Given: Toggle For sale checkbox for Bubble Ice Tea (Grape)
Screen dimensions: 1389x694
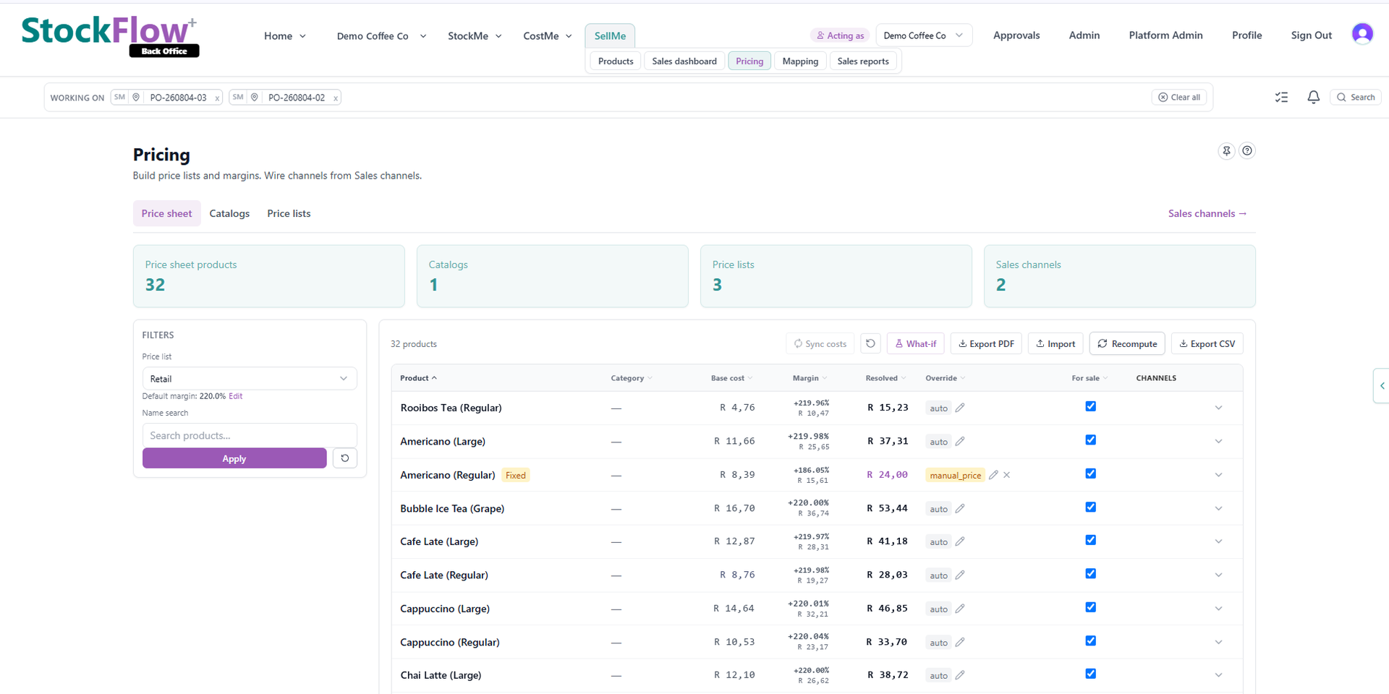Looking at the screenshot, I should tap(1091, 507).
